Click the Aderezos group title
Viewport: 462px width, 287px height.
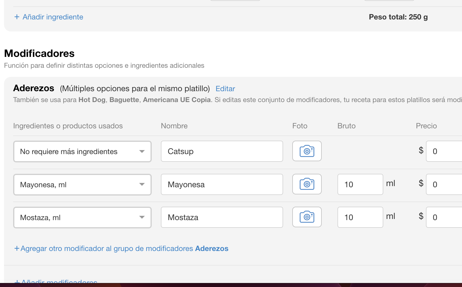point(33,88)
